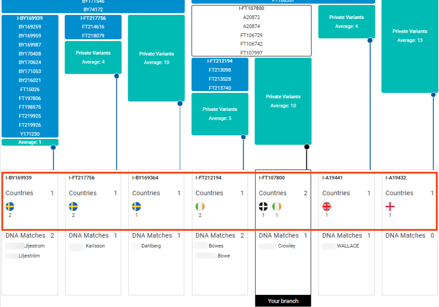The height and width of the screenshot is (307, 439).
Task: Click SNP FT218079 in the I-FT217756 block
Action: (x=93, y=36)
